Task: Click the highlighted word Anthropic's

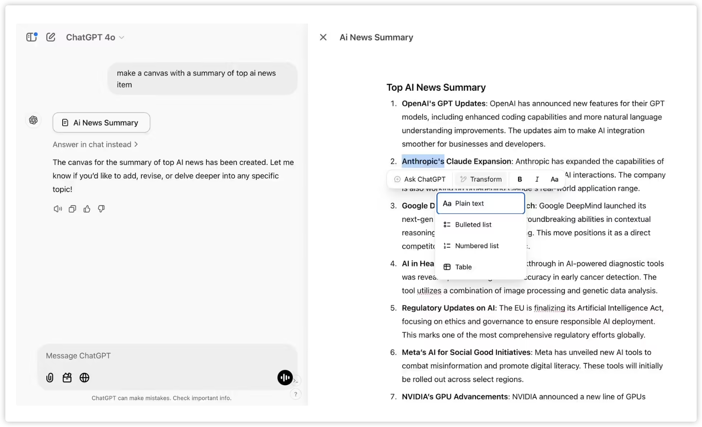Action: (x=423, y=161)
